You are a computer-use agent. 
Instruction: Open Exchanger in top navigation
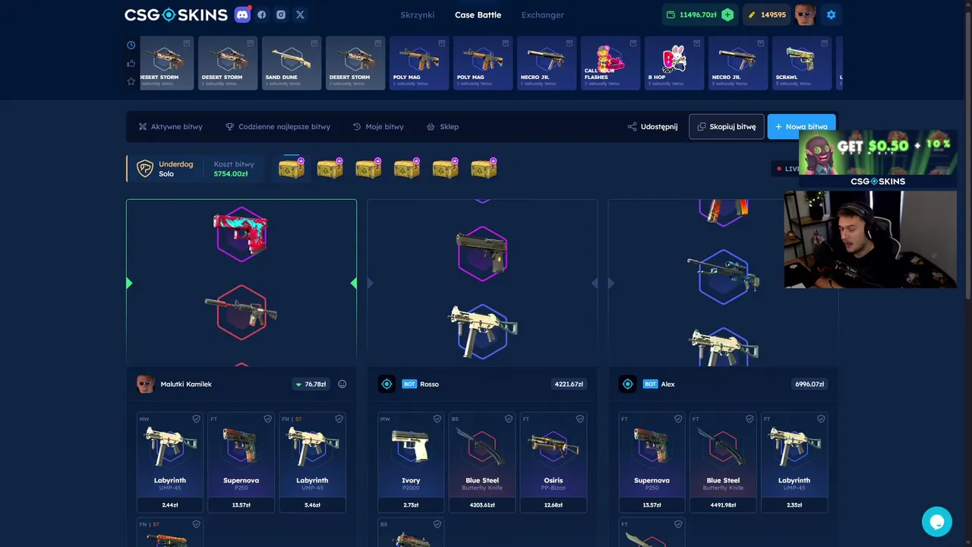(x=542, y=14)
